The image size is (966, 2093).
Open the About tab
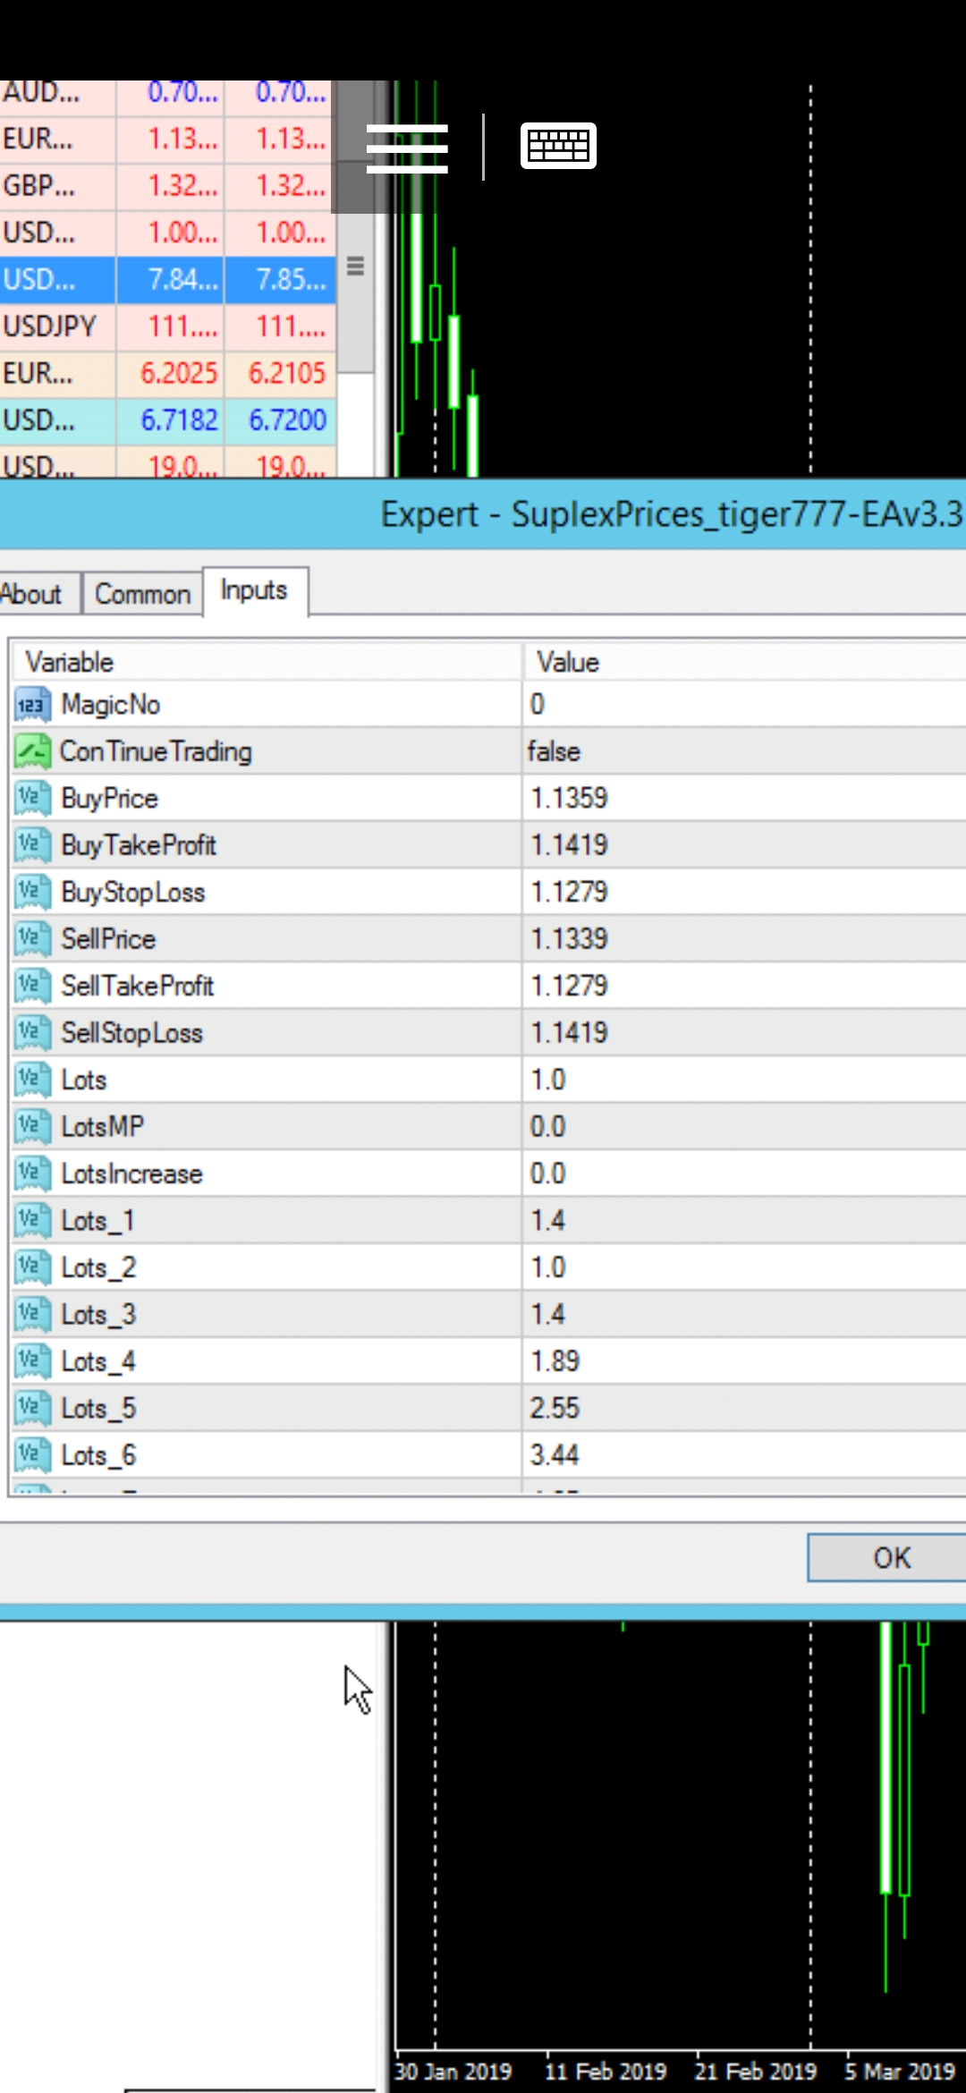(32, 594)
